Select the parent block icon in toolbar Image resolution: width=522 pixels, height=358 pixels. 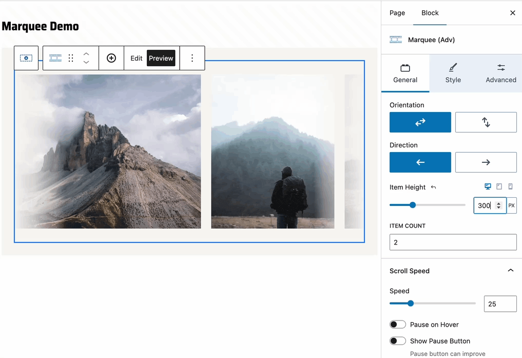pos(26,58)
